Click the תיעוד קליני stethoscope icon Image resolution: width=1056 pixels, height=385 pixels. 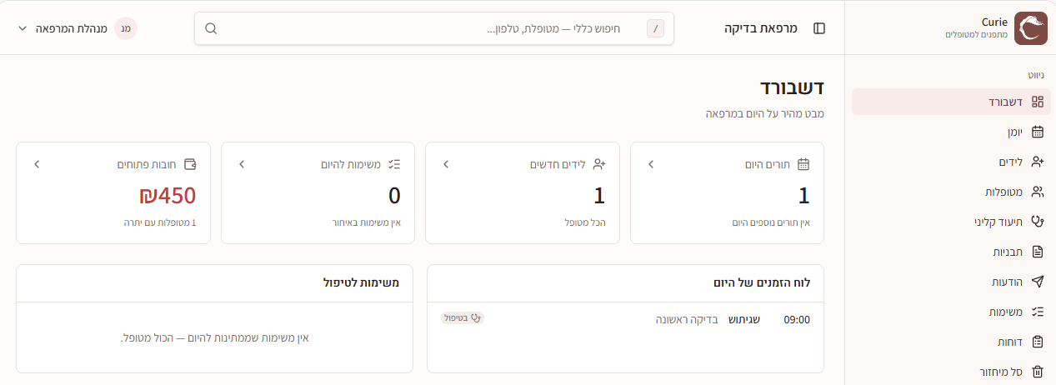[x=1038, y=222]
